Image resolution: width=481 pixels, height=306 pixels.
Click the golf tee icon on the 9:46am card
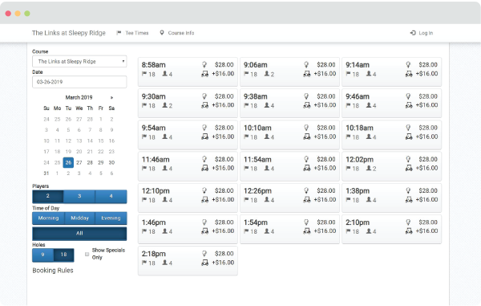click(x=408, y=96)
